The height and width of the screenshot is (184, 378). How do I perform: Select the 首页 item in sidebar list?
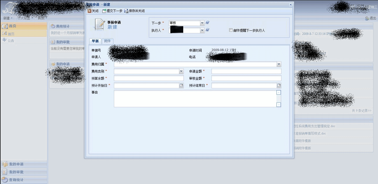pyautogui.click(x=24, y=34)
